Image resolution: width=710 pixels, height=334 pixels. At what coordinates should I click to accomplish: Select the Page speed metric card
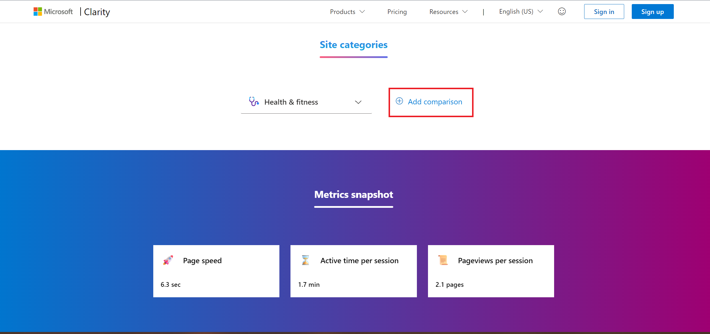[x=216, y=271]
